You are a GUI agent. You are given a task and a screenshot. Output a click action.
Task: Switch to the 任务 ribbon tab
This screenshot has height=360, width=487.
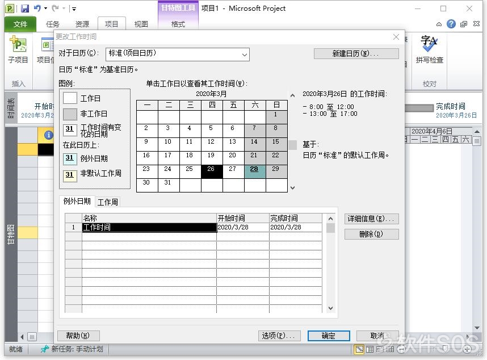[52, 24]
